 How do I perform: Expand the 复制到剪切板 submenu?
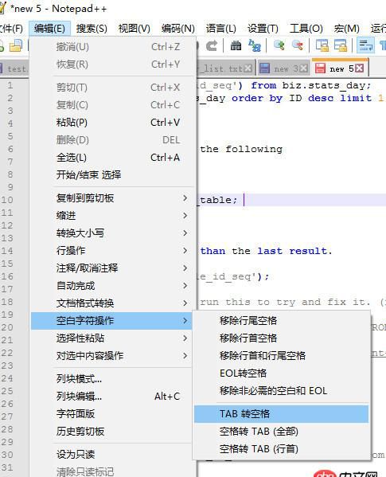113,198
